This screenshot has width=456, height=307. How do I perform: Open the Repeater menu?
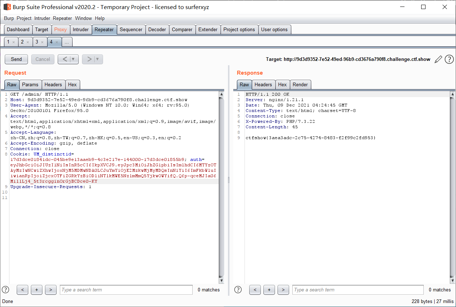(62, 18)
